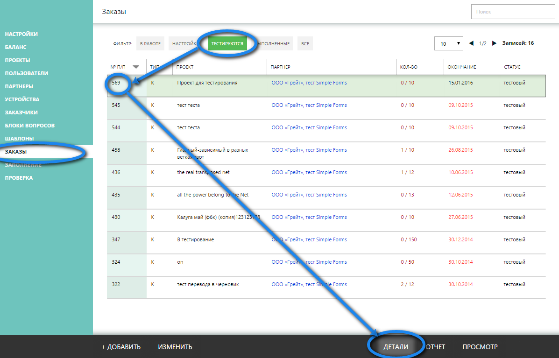Activate the Тестируются filter
559x358 pixels.
227,43
